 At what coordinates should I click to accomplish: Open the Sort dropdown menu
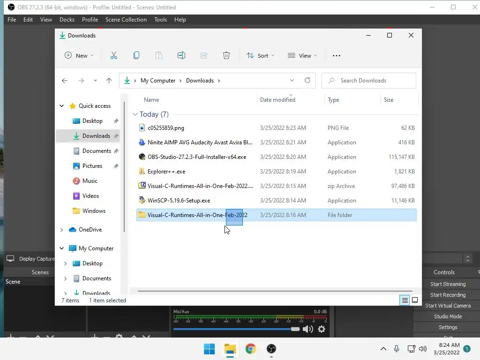tap(261, 55)
